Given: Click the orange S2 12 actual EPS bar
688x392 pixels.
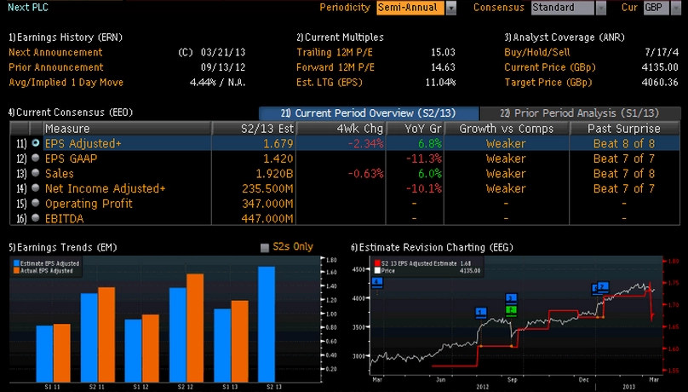Looking at the screenshot, I should [x=195, y=328].
